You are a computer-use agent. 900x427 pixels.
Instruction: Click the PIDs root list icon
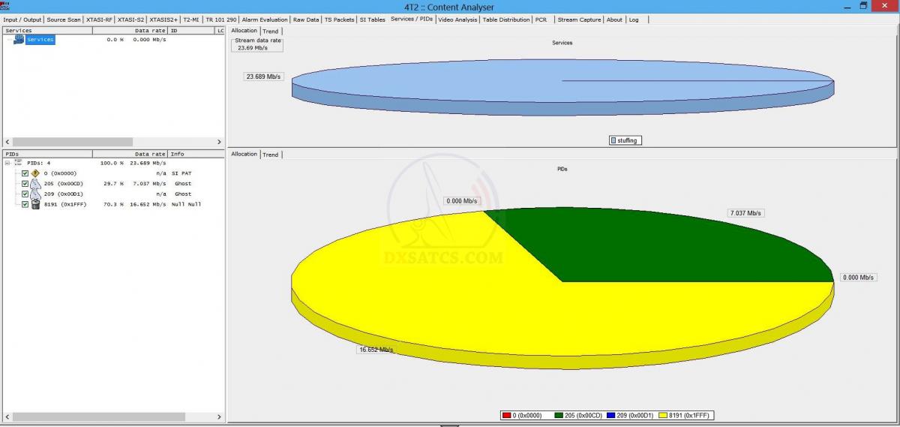tap(18, 163)
